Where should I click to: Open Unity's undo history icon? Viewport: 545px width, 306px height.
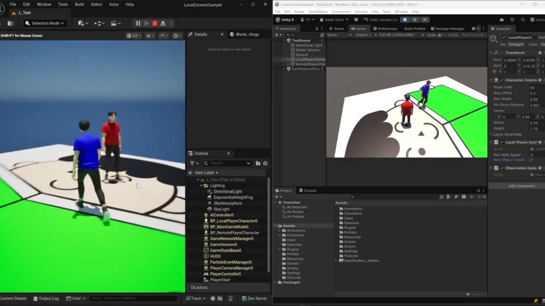click(512, 20)
